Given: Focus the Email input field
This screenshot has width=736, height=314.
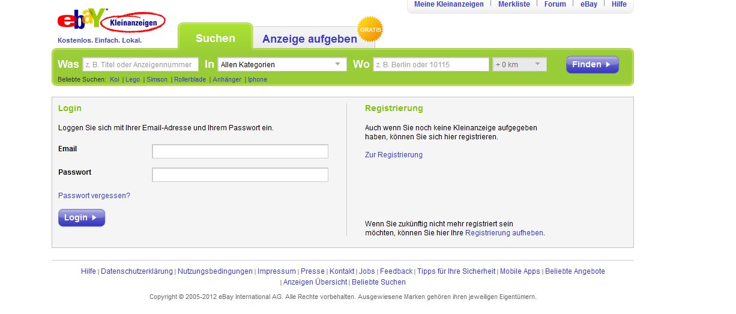Looking at the screenshot, I should pos(240,151).
